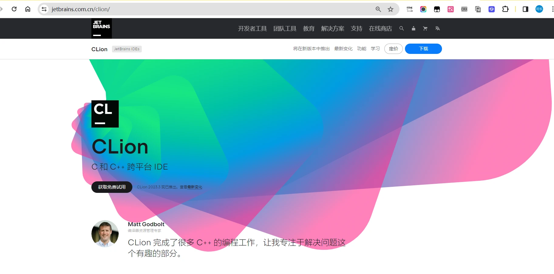The height and width of the screenshot is (274, 554).
Task: Click the blue 下载 button
Action: tap(423, 49)
